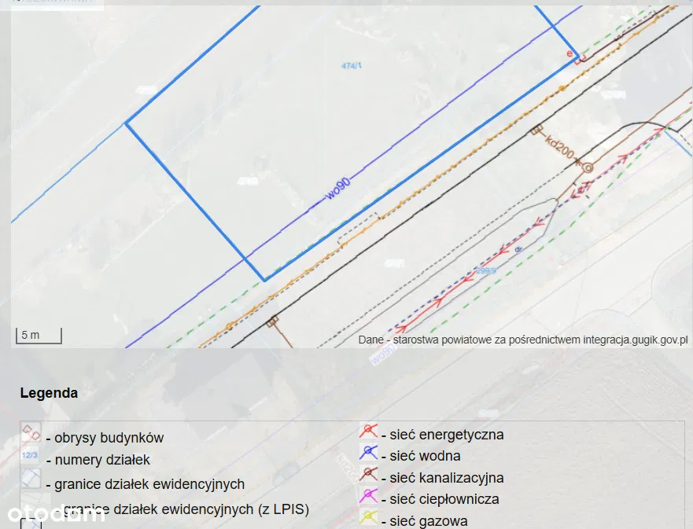The height and width of the screenshot is (529, 693).
Task: Click the blue water network legend icon
Action: [x=368, y=453]
